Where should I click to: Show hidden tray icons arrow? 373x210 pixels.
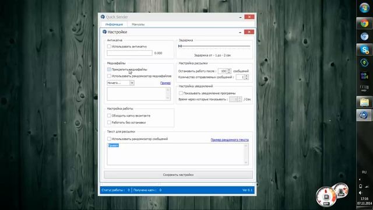click(x=360, y=180)
